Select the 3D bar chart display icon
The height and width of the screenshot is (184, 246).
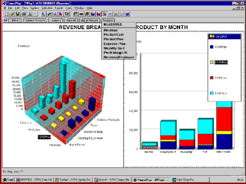[87, 14]
